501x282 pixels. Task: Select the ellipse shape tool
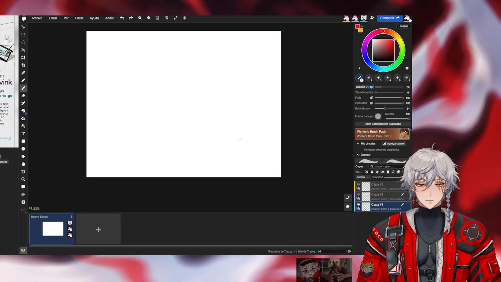pos(23,149)
